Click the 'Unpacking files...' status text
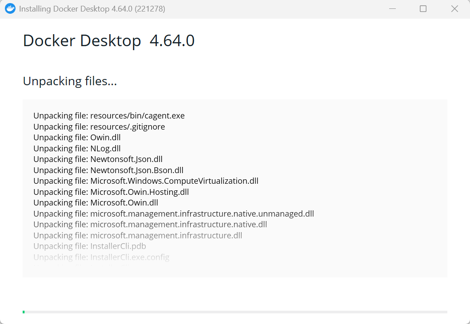 [70, 81]
